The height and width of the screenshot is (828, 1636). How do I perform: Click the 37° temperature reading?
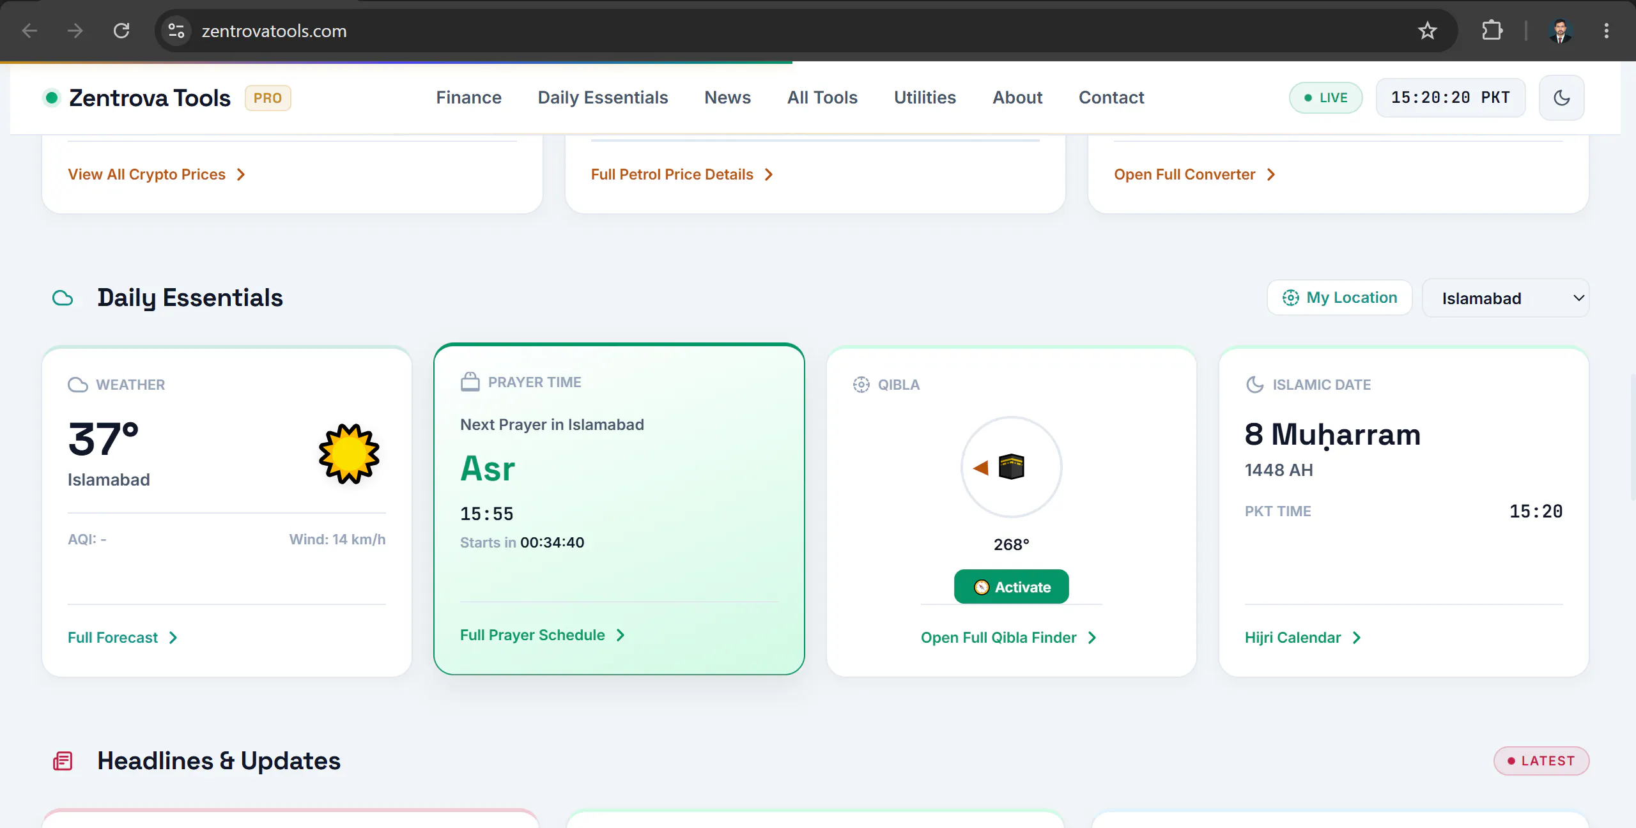point(104,439)
